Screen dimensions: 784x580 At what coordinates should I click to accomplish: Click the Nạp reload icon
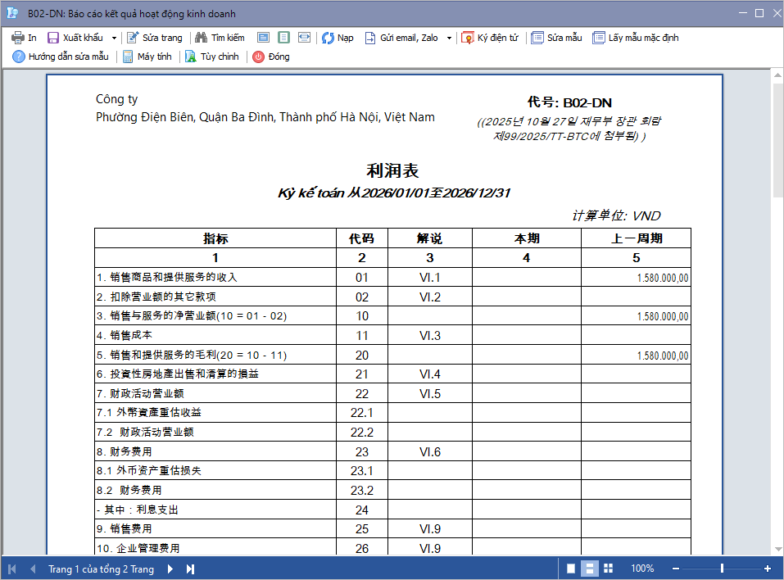328,38
